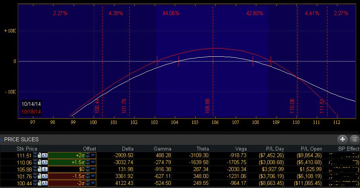Click sigma mode icon on 100.44 row
Screen dimensions: 360x188
pos(44,183)
